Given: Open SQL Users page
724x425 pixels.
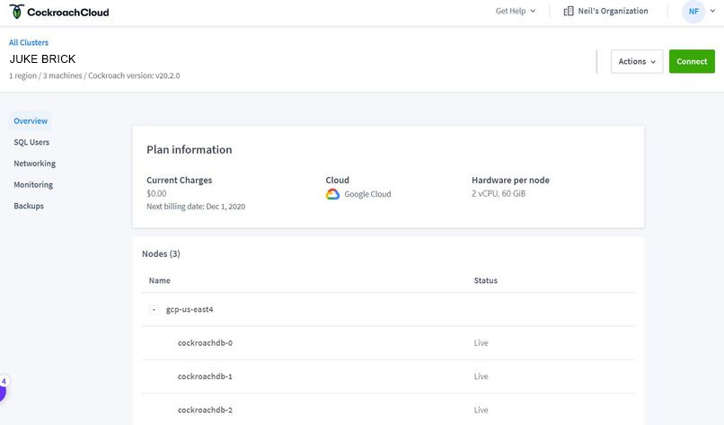Looking at the screenshot, I should 31,142.
